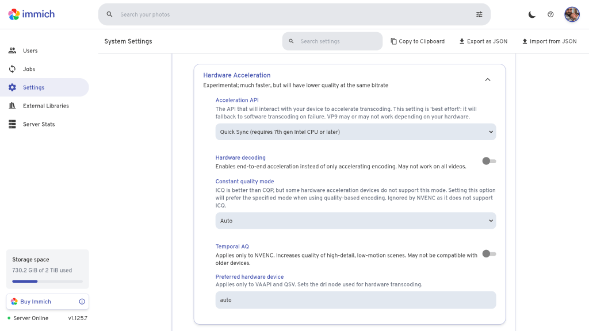Open the help question mark icon
The width and height of the screenshot is (589, 331).
coord(550,14)
